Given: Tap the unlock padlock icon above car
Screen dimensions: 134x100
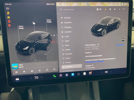Looking at the screenshot, I should point(34,23).
